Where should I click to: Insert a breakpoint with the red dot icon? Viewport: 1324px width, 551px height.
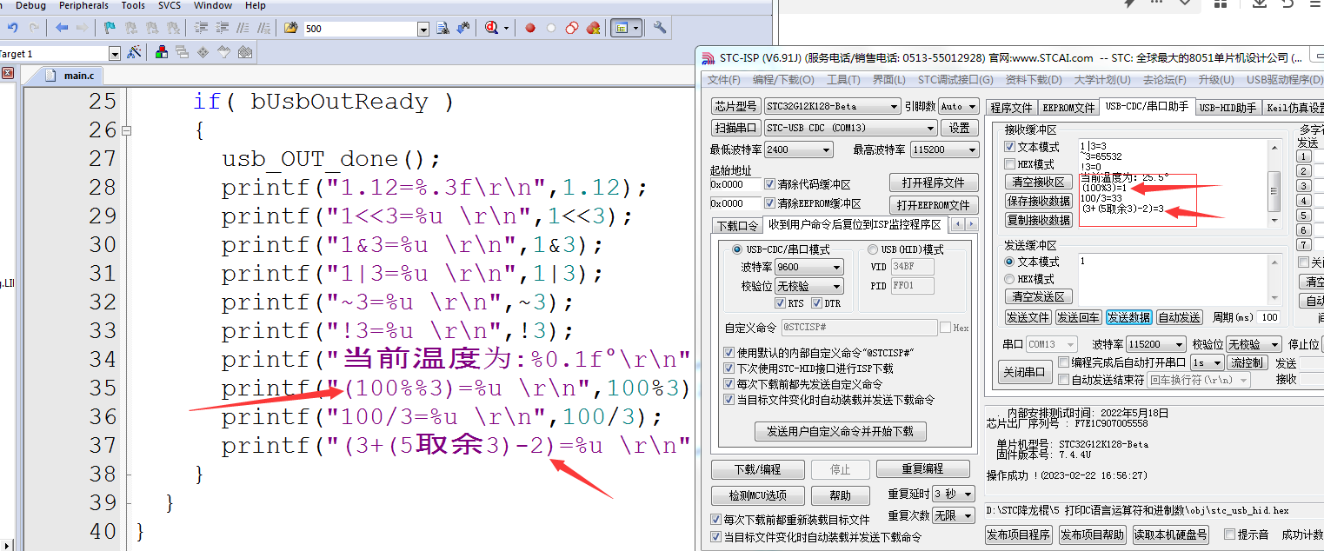[529, 28]
